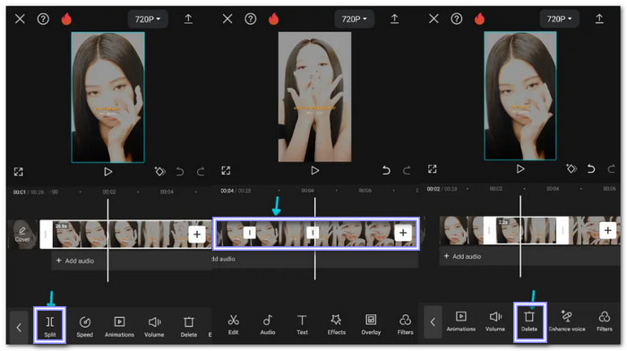Tap the flame icon in left panel
The width and height of the screenshot is (627, 351).
pyautogui.click(x=66, y=19)
